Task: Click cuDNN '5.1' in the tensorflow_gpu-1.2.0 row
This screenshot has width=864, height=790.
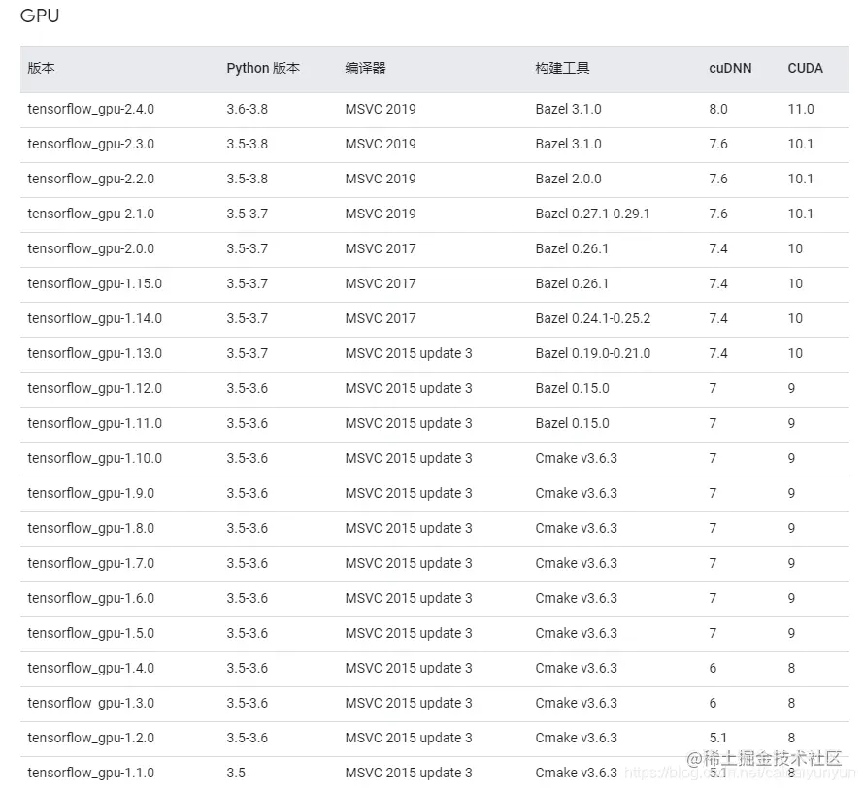Action: [718, 738]
